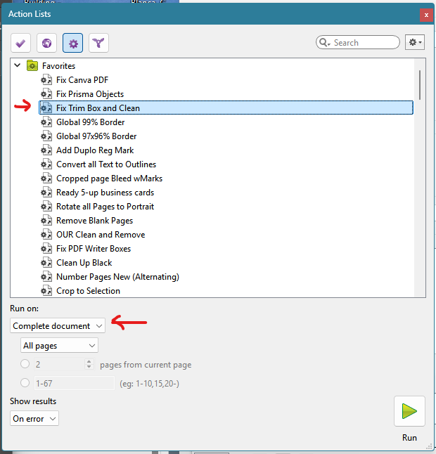
Task: Click the Fix Trim Box and Clean icon
Action: point(46,108)
